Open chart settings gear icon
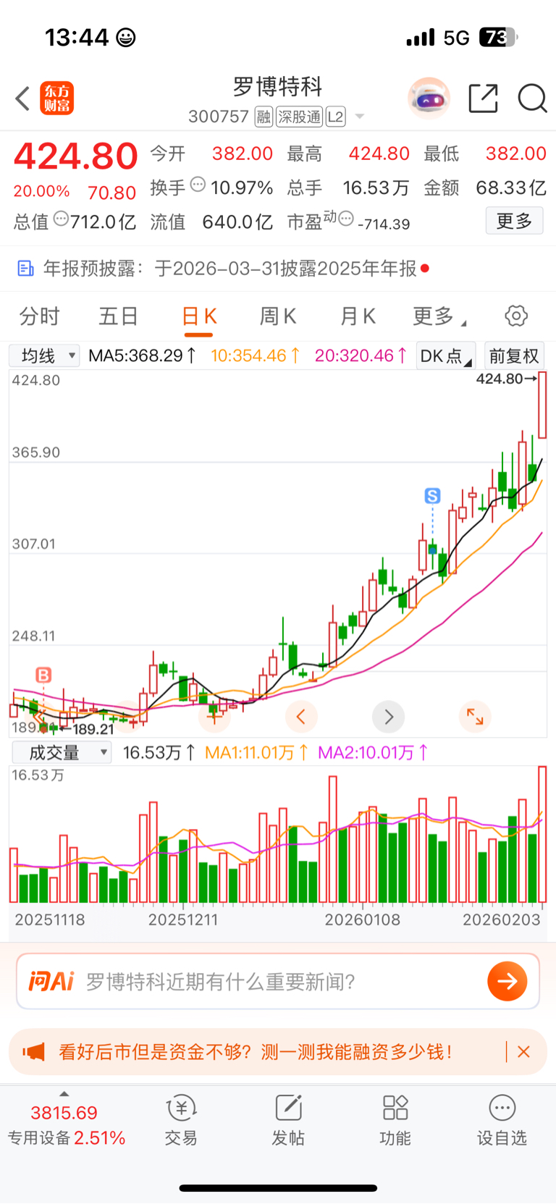The width and height of the screenshot is (556, 1204). pyautogui.click(x=516, y=316)
